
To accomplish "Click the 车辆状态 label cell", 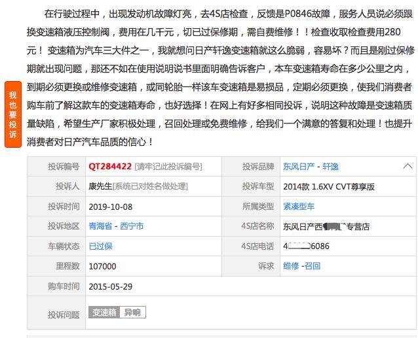I will [x=56, y=246].
